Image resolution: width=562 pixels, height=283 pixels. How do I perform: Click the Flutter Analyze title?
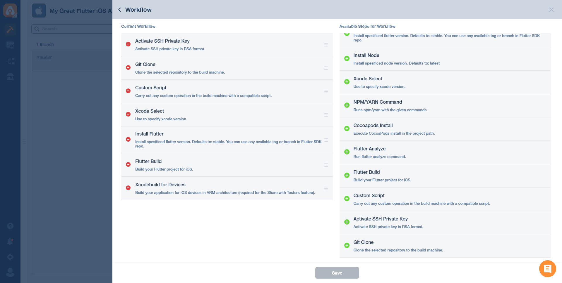point(369,149)
